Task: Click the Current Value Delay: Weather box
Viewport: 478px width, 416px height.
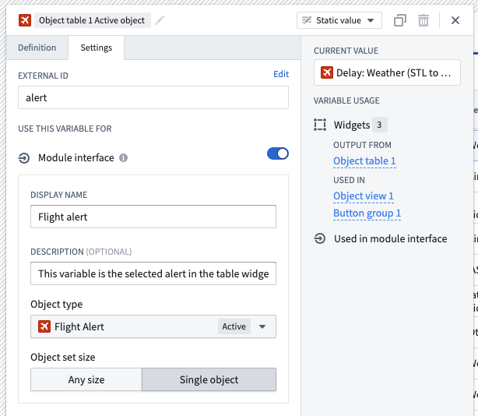Action: point(387,72)
